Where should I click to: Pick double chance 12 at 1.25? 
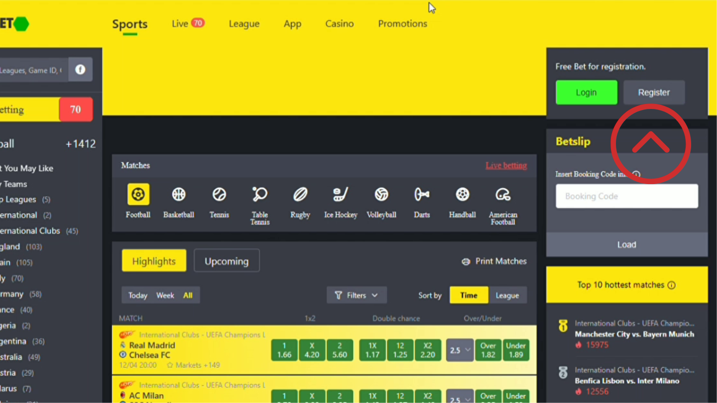coord(400,350)
